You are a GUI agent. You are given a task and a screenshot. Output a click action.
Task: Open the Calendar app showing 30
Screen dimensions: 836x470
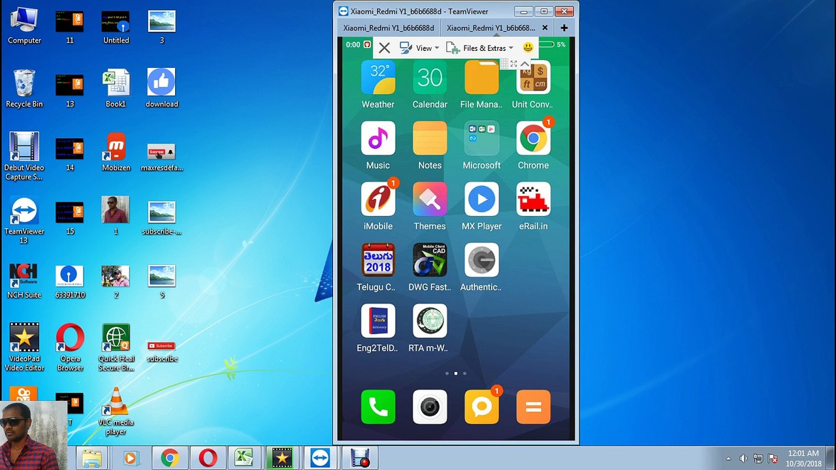tap(430, 78)
